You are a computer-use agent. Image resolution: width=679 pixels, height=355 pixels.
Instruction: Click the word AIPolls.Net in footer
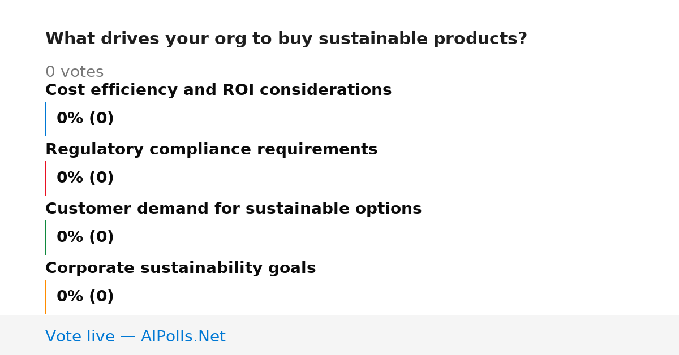tap(183, 336)
